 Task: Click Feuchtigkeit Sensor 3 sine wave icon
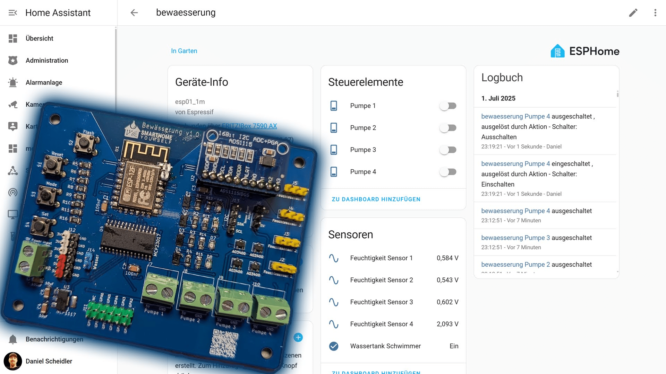pyautogui.click(x=334, y=302)
